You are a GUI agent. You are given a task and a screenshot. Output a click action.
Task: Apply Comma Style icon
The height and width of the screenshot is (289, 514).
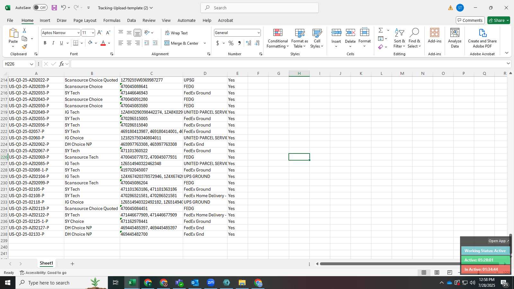pos(239,43)
